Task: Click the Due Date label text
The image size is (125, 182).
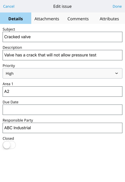Action: [x=10, y=102]
